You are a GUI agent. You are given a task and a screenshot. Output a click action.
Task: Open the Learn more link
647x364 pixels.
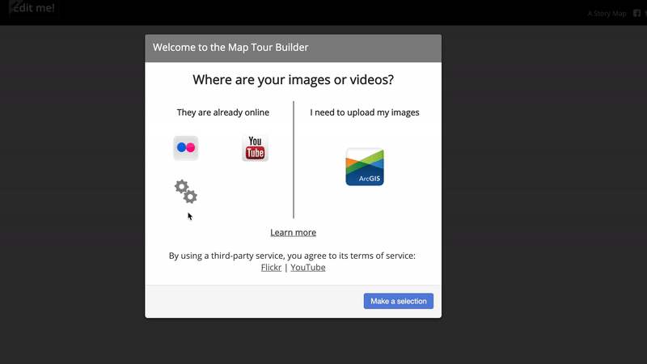(x=293, y=232)
